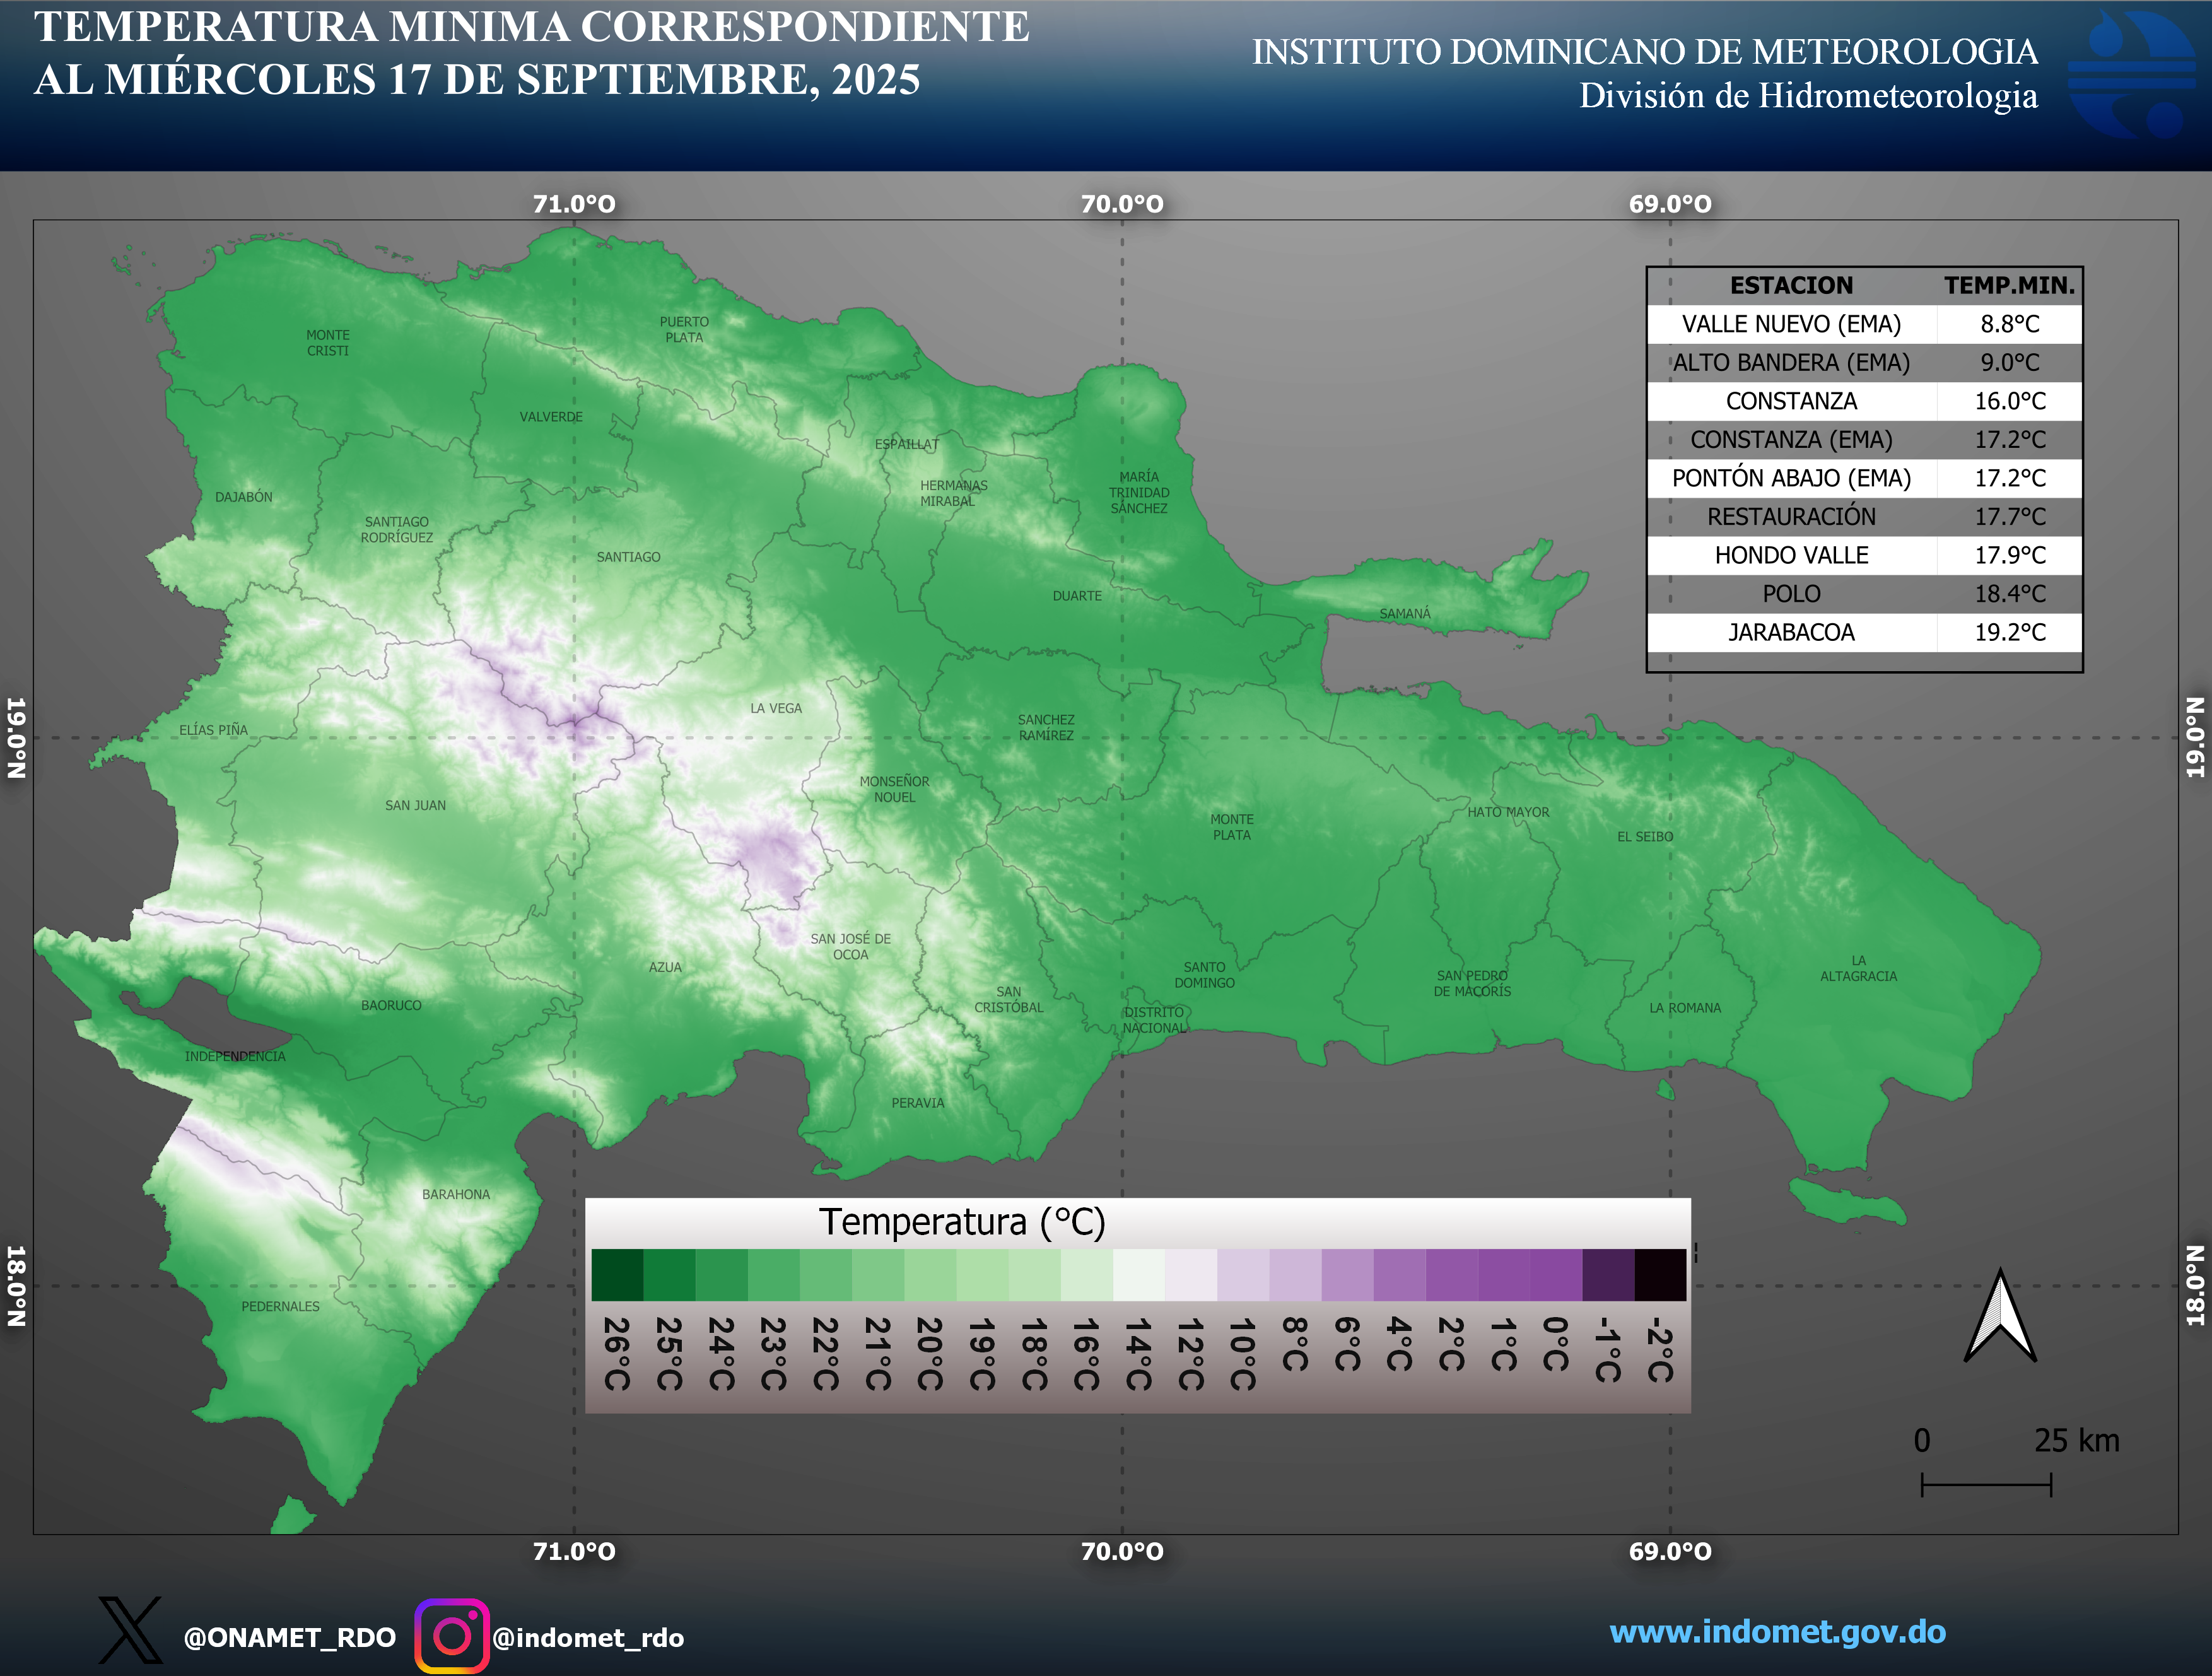Select the 17.7°C temperature value

coord(2009,517)
